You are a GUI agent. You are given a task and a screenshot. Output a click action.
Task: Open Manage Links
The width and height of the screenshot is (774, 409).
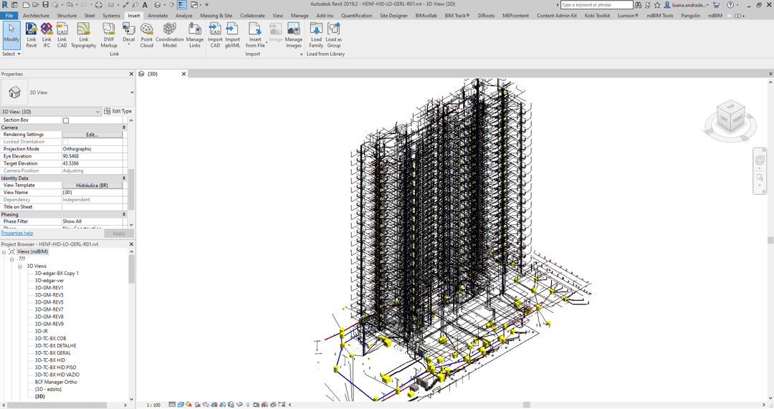click(x=194, y=35)
